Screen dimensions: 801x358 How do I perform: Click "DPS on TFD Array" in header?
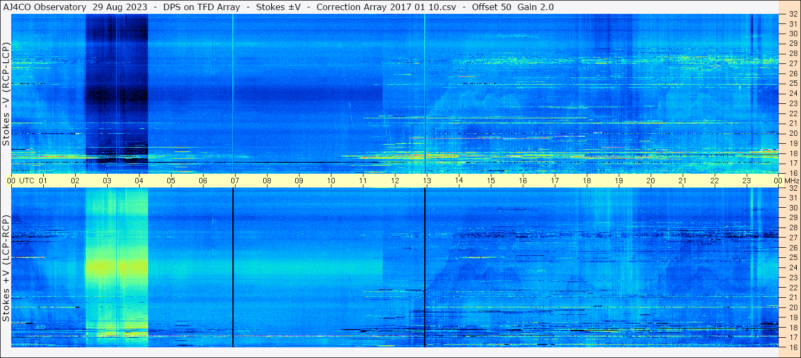point(201,7)
